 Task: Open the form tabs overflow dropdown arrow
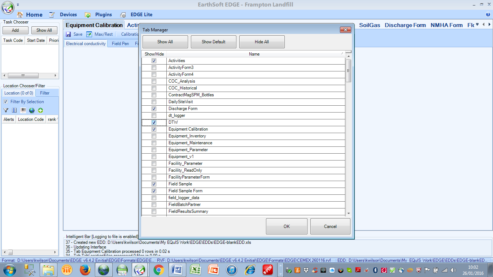(x=477, y=25)
